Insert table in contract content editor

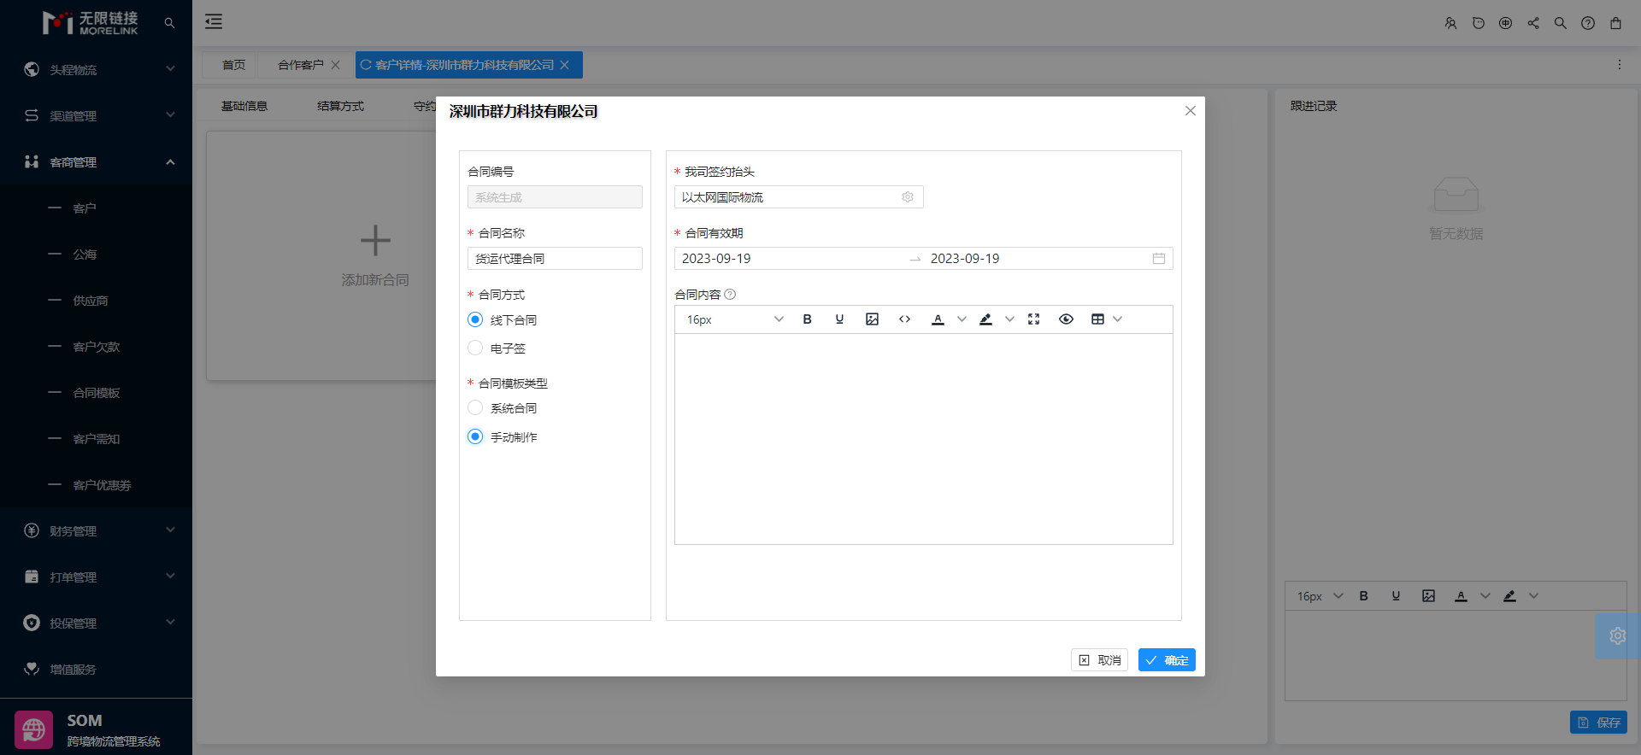click(x=1097, y=319)
